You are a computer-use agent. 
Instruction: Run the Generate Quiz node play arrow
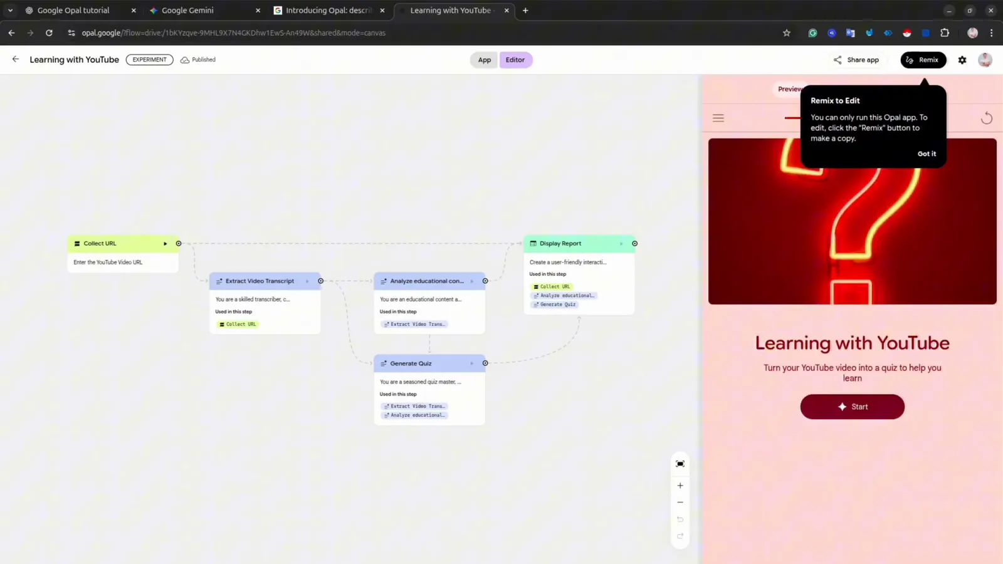tap(472, 363)
